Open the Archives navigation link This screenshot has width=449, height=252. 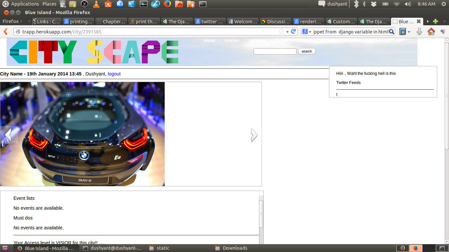point(257,41)
